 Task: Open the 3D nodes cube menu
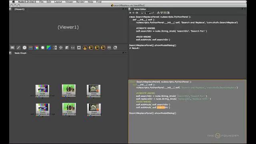pyautogui.click(x=67, y=48)
